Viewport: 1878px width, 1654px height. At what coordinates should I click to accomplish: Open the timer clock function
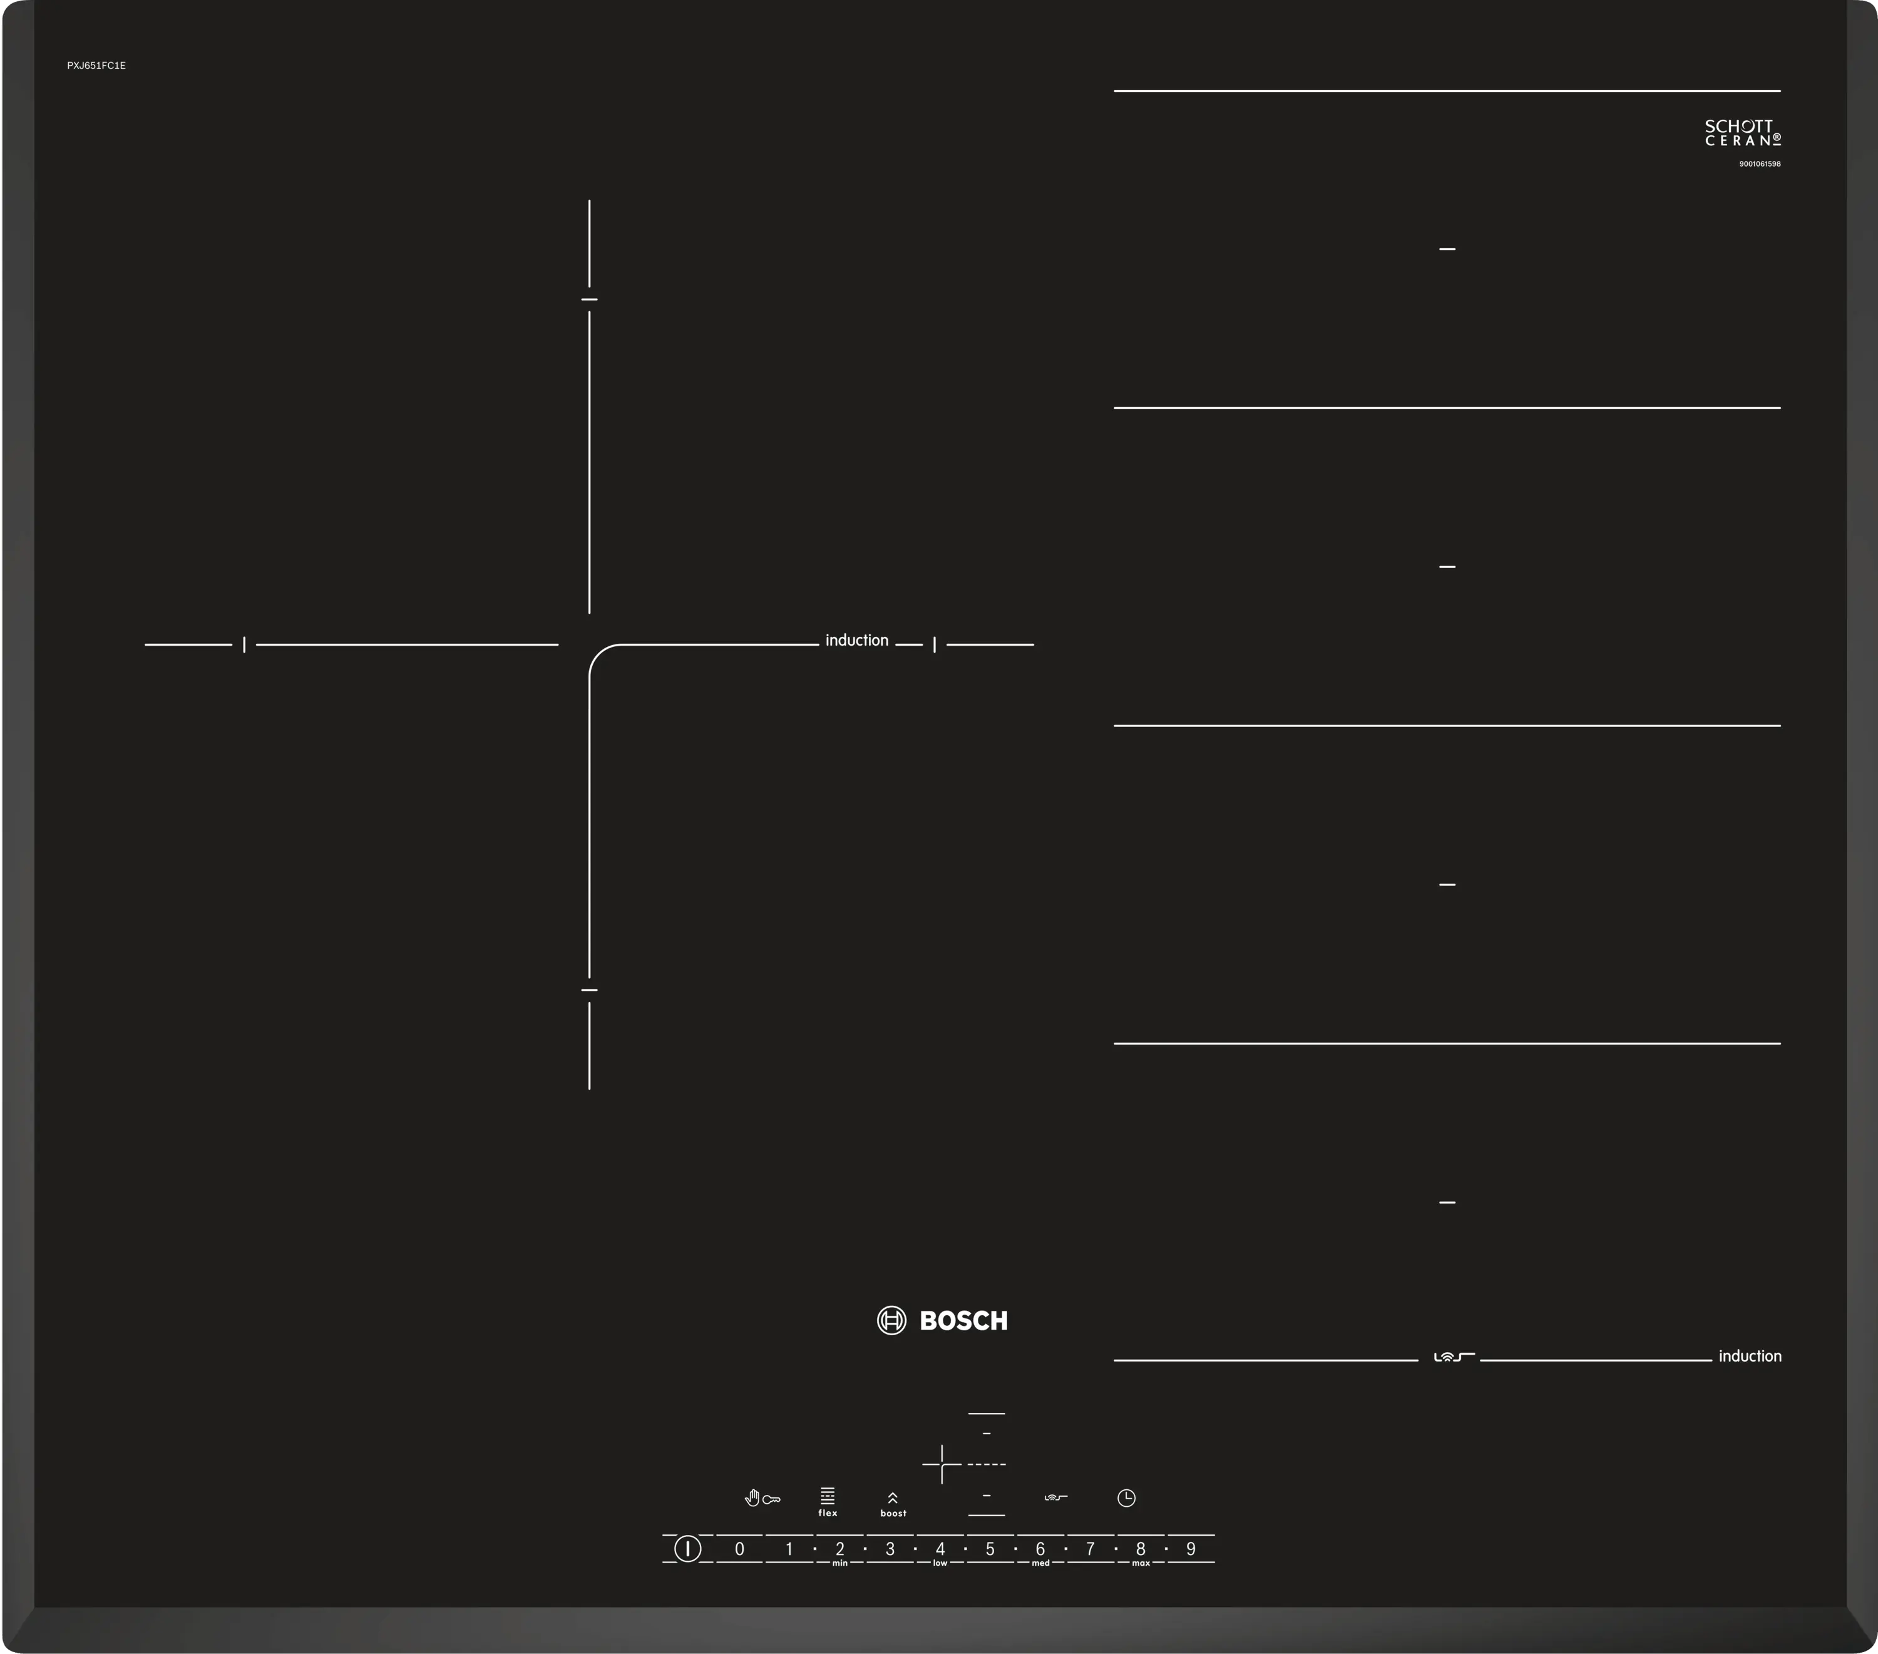tap(1126, 1499)
